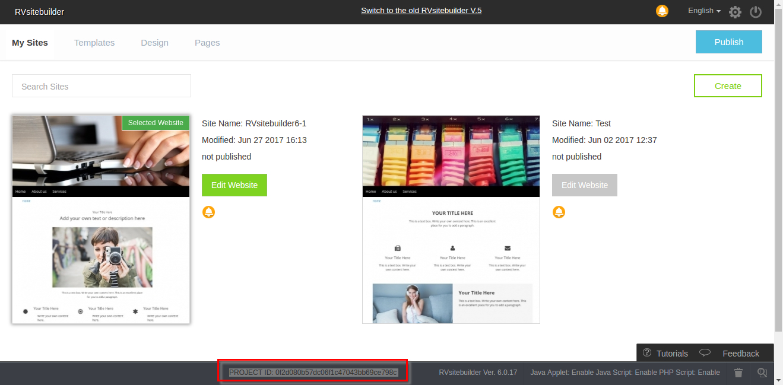Screen dimensions: 783x385
Task: Click green Edit Website button
Action: [x=234, y=185]
